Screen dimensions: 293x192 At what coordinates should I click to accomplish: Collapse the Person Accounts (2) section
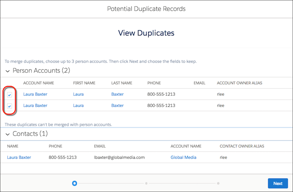(x=8, y=71)
